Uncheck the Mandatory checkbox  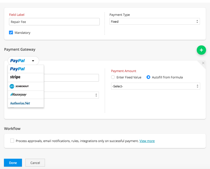pos(11,33)
